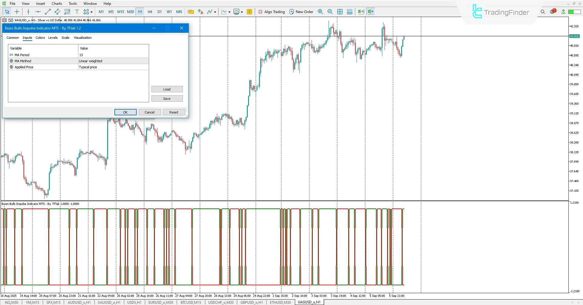This screenshot has width=583, height=305.
Task: Enable Algo Trading
Action: [x=271, y=12]
